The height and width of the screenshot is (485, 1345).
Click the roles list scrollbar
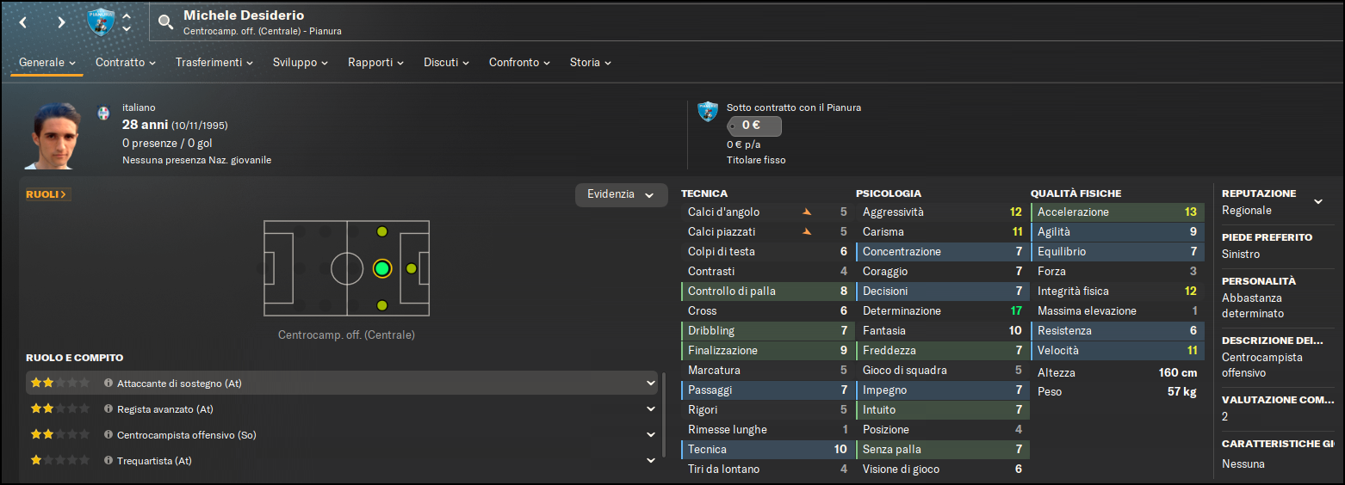tap(663, 414)
